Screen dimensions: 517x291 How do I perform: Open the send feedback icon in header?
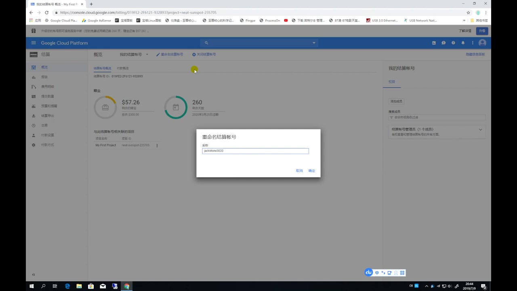click(x=443, y=43)
